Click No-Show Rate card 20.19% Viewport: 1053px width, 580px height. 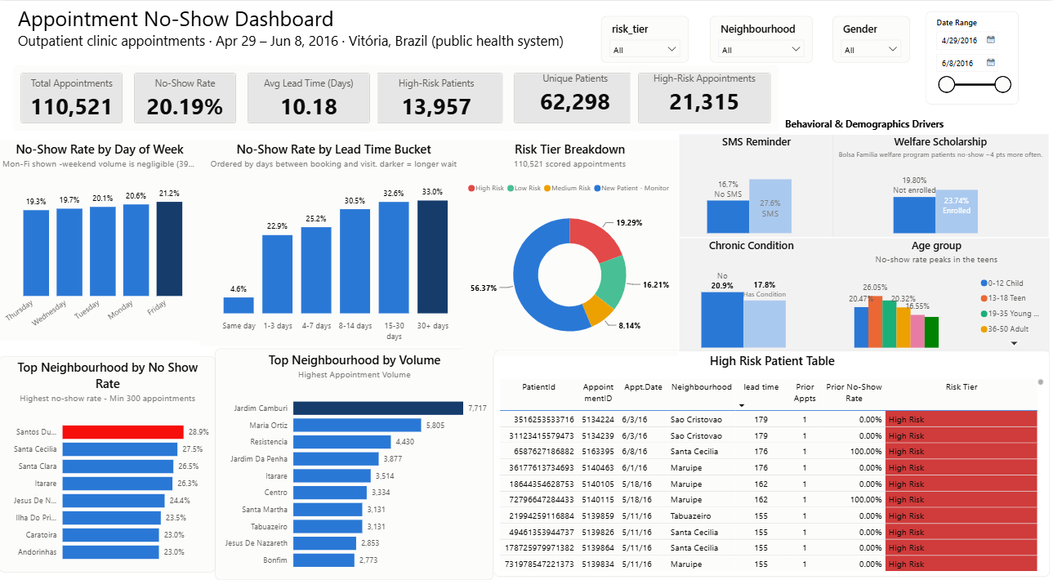pos(185,98)
